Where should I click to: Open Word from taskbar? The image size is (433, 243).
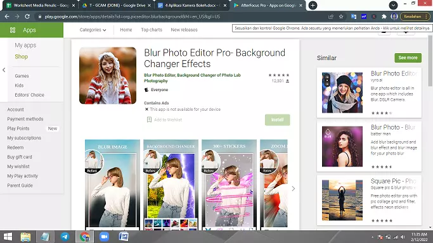pyautogui.click(x=124, y=237)
